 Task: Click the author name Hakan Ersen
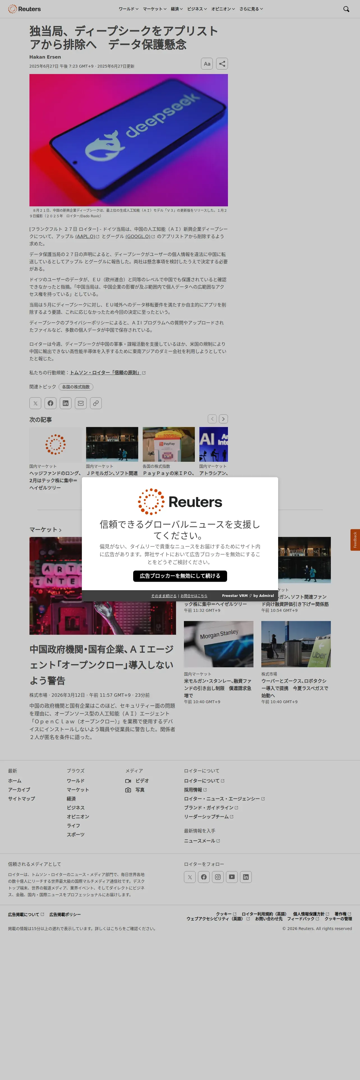(45, 57)
